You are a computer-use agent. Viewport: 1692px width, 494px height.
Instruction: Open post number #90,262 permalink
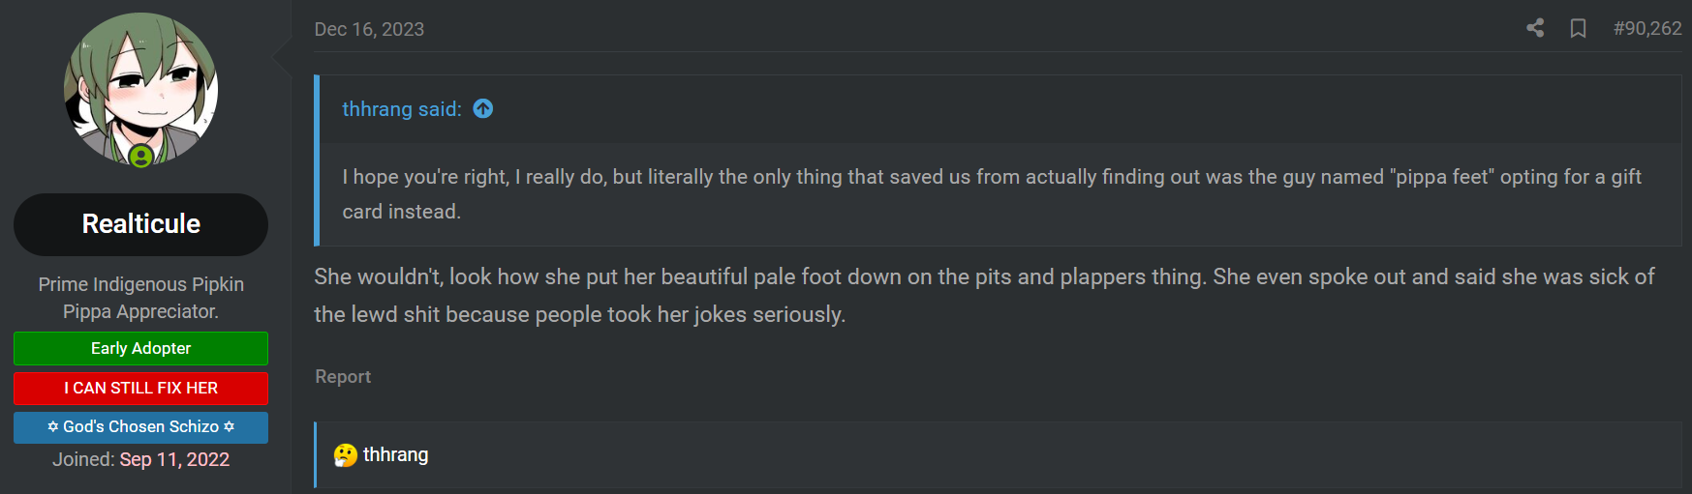pos(1647,28)
